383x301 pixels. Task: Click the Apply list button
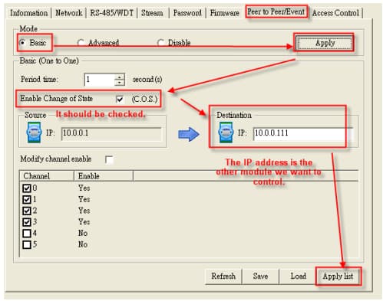[x=338, y=276]
